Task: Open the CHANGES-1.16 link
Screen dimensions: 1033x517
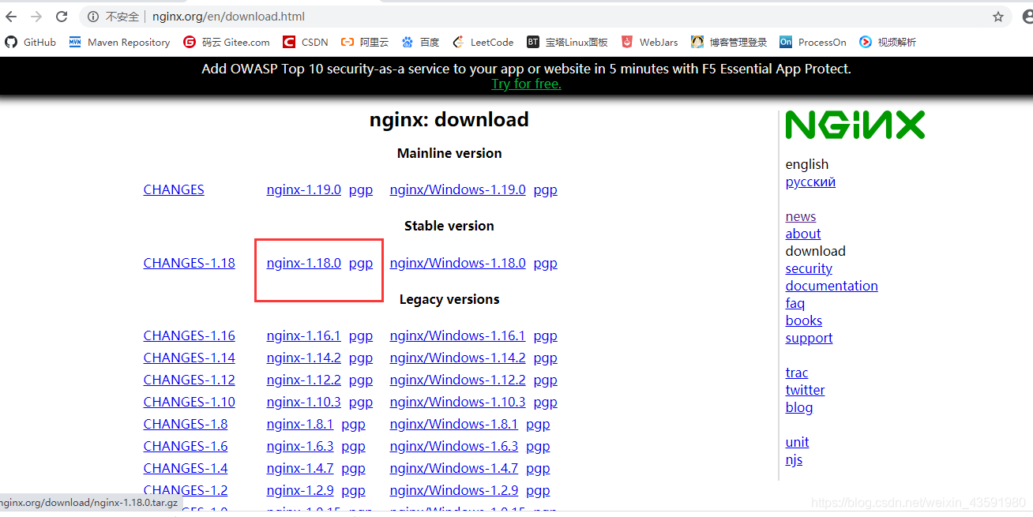Action: tap(190, 335)
